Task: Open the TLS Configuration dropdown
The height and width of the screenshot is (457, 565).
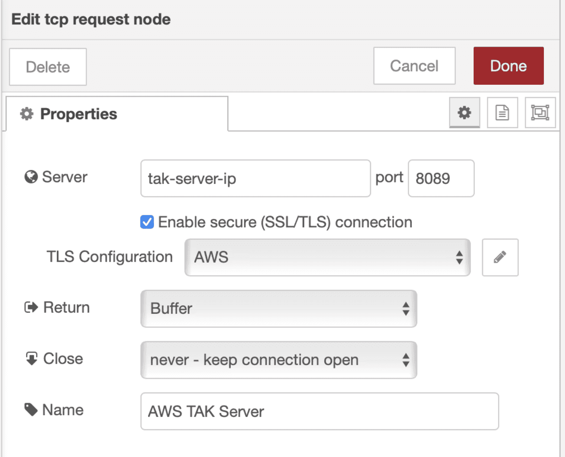Action: 327,257
